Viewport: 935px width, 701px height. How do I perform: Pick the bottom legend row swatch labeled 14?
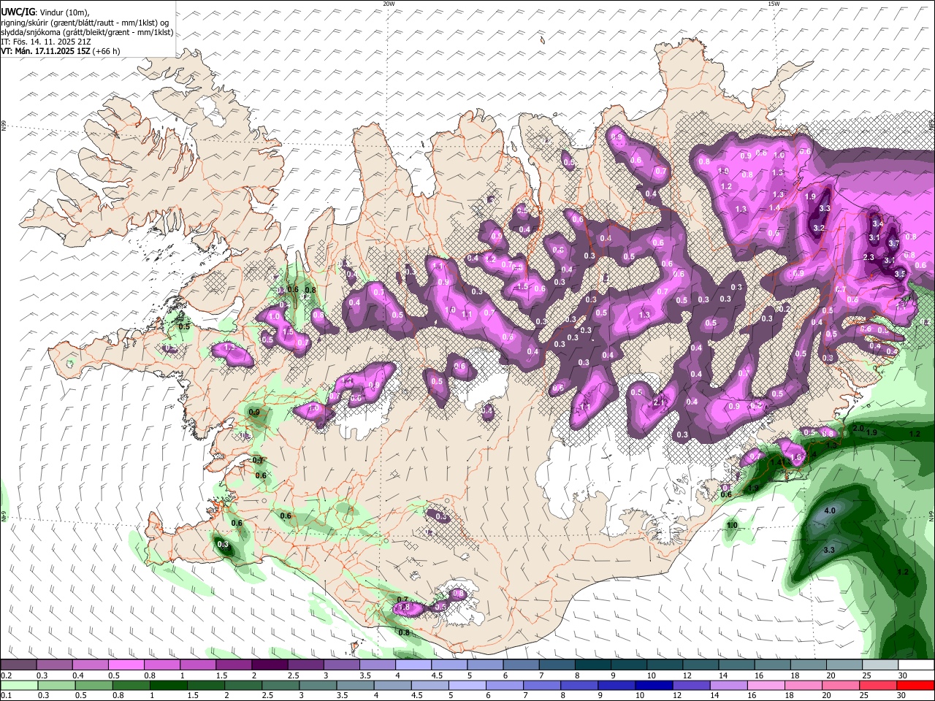[x=728, y=686]
